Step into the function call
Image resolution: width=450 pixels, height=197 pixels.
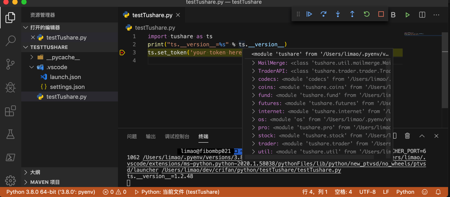[338, 14]
